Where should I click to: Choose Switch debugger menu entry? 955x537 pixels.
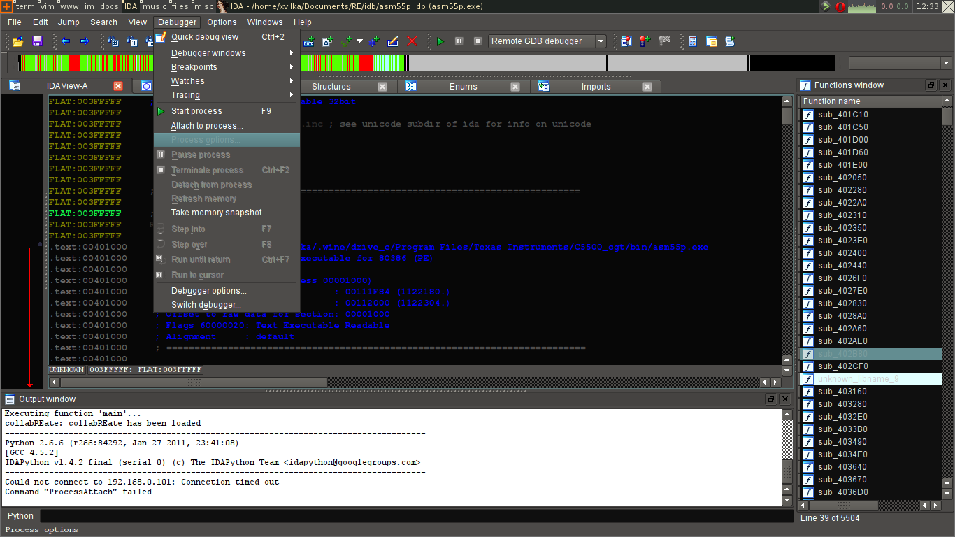click(227, 305)
